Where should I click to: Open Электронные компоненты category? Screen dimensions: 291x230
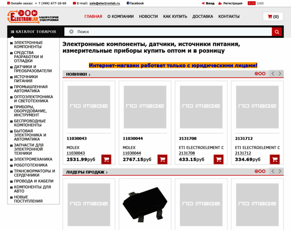pyautogui.click(x=28, y=44)
